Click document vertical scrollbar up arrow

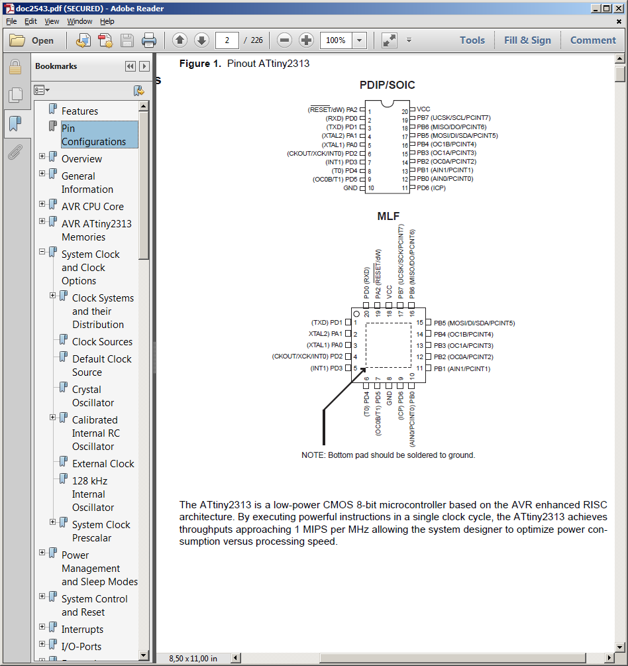click(x=620, y=58)
